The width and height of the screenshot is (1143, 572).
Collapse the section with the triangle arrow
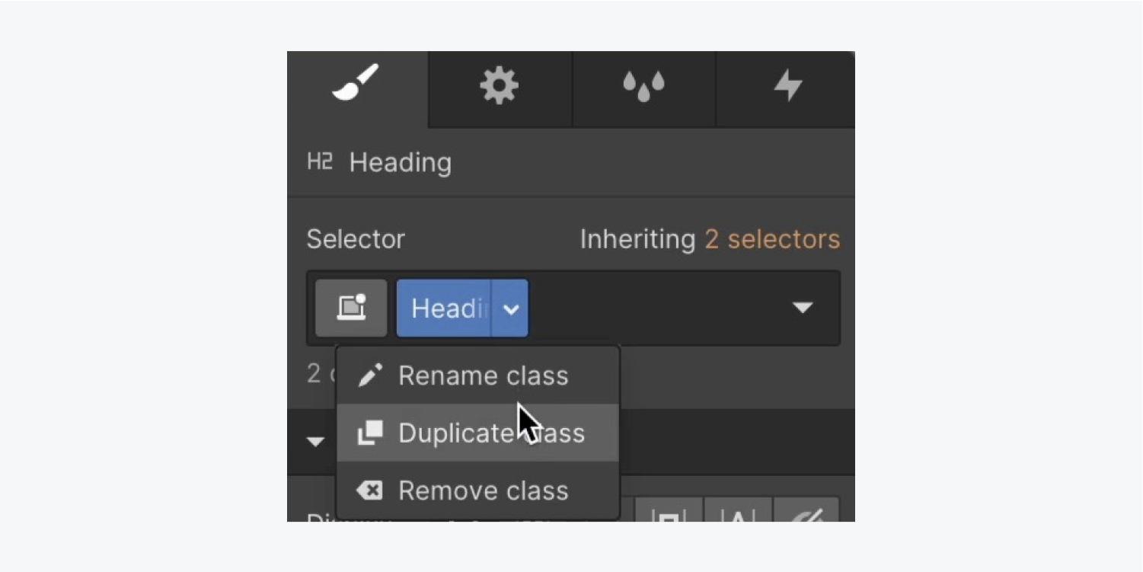tap(315, 442)
